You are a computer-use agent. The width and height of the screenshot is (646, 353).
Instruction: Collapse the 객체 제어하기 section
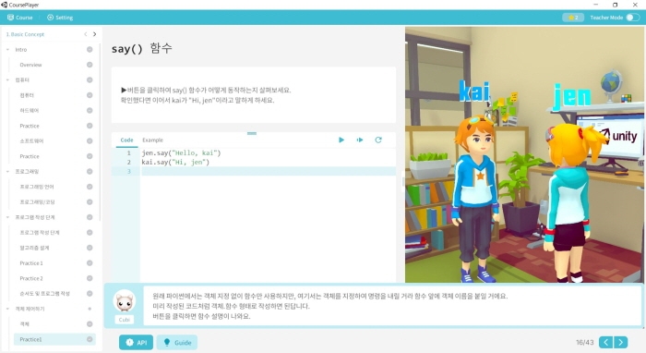pos(7,309)
